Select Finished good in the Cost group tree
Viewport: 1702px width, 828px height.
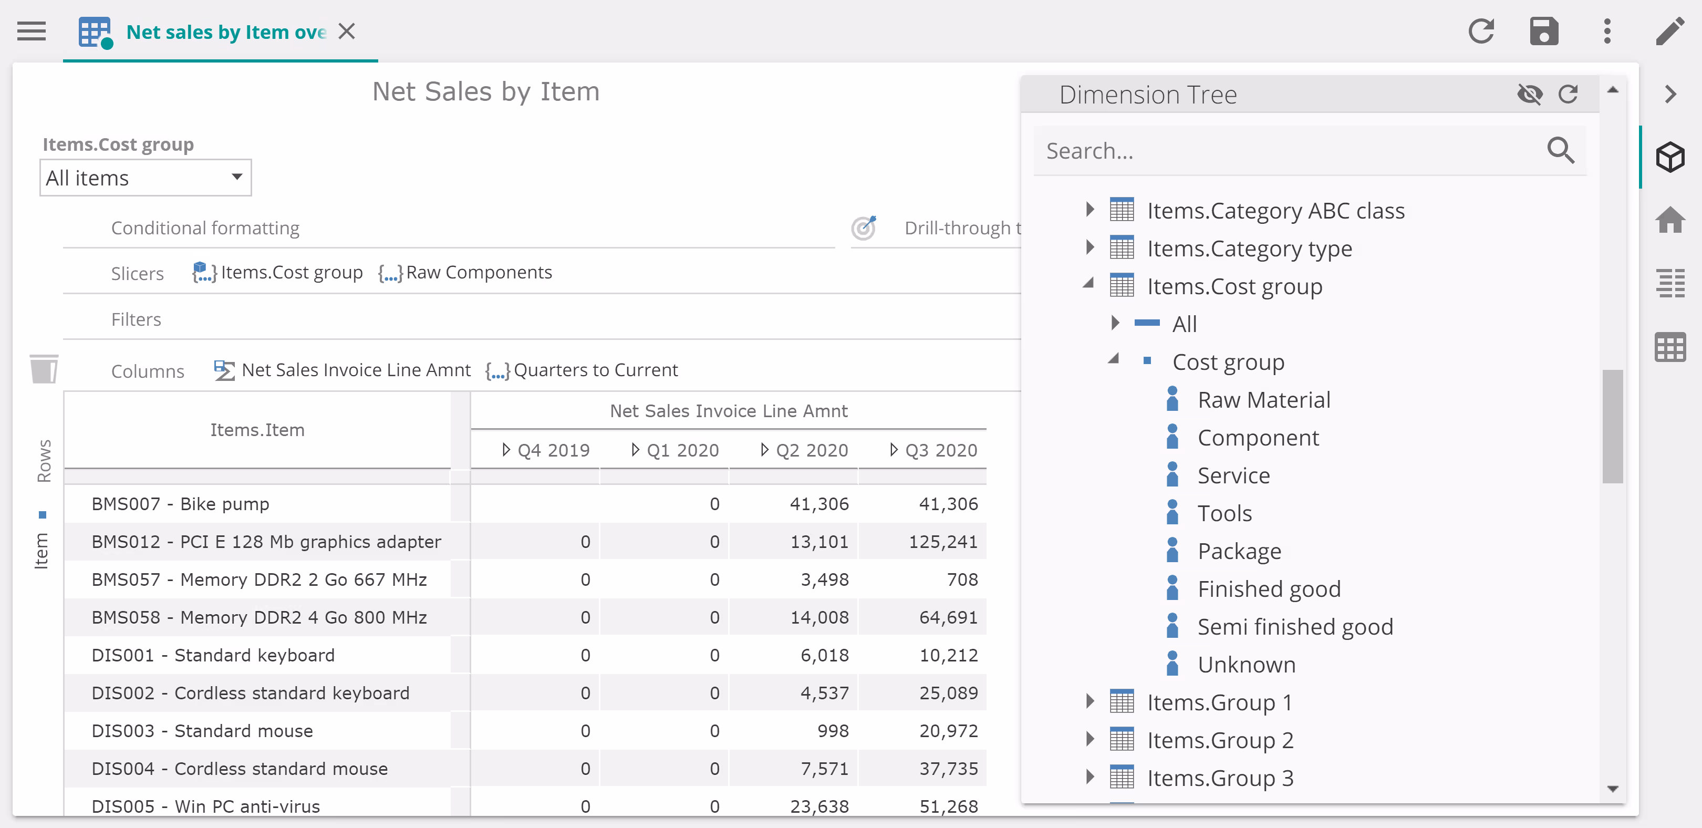(x=1269, y=588)
